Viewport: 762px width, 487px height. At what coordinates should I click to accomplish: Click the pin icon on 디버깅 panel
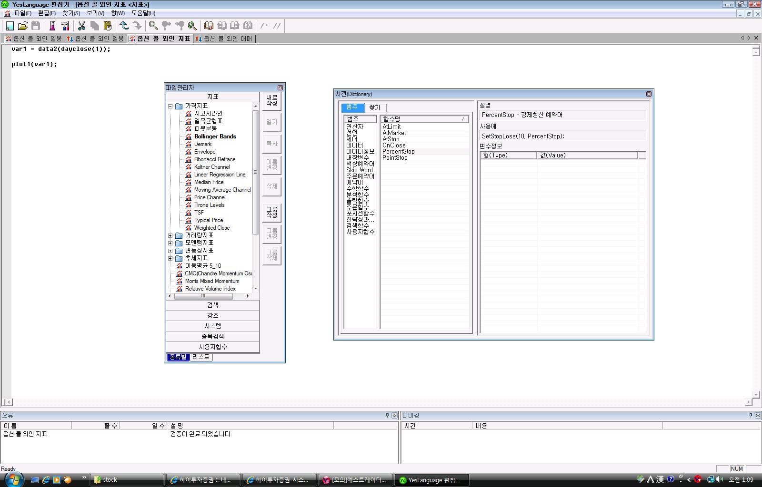click(x=751, y=415)
